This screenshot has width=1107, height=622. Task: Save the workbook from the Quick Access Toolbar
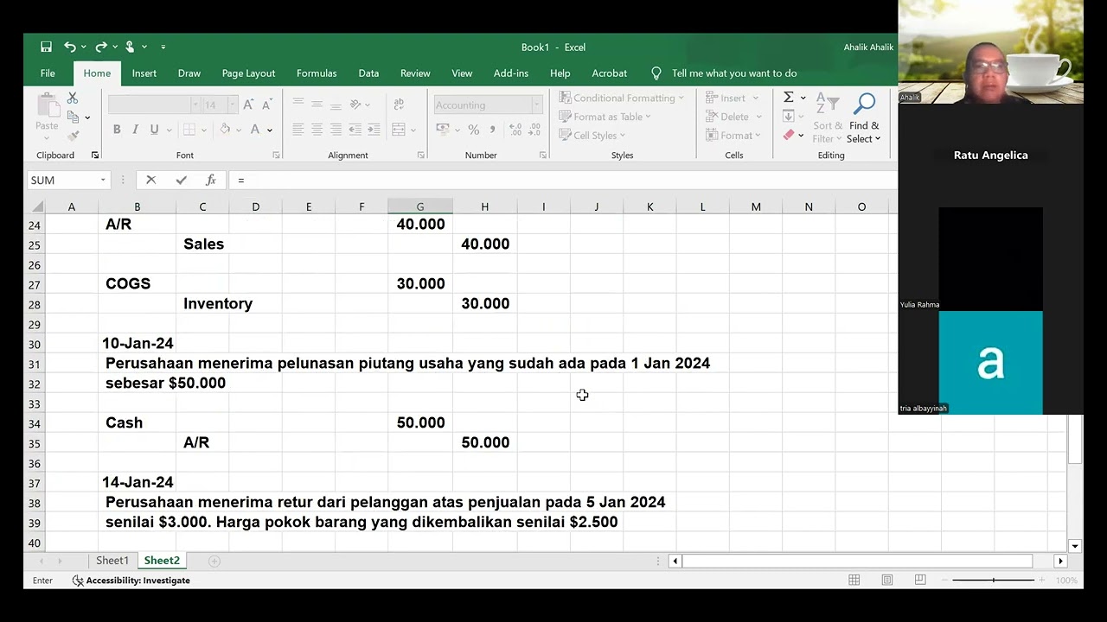46,47
